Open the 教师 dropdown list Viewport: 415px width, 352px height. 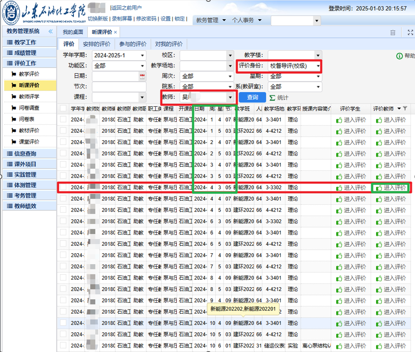[230, 97]
